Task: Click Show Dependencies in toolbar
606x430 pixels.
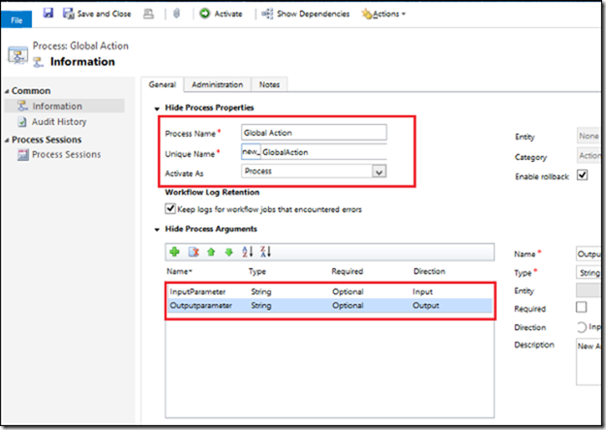Action: (306, 14)
